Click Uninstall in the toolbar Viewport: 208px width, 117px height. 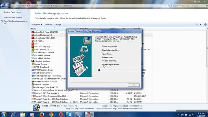[48, 25]
